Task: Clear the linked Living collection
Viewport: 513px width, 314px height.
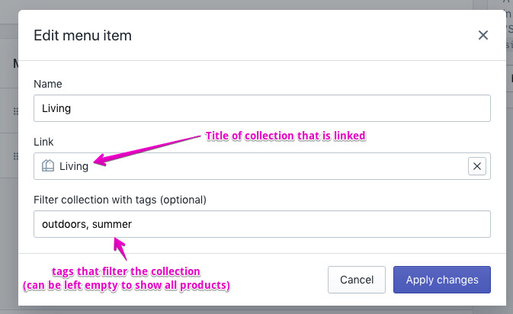Action: tap(477, 166)
